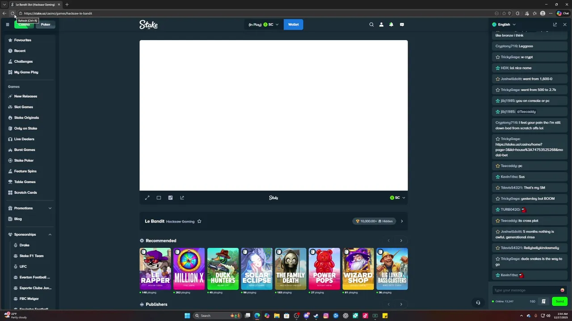Image resolution: width=572 pixels, height=321 pixels.
Task: Expand Le Bandit game details arrow
Action: (x=402, y=221)
